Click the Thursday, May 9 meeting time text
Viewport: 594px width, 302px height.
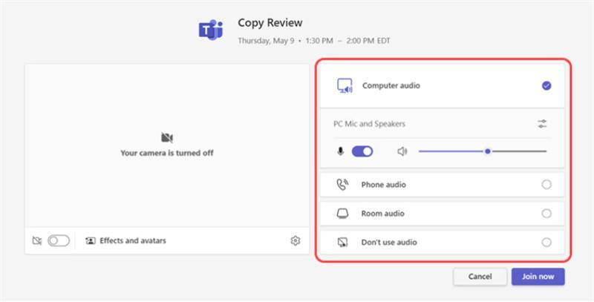click(313, 41)
